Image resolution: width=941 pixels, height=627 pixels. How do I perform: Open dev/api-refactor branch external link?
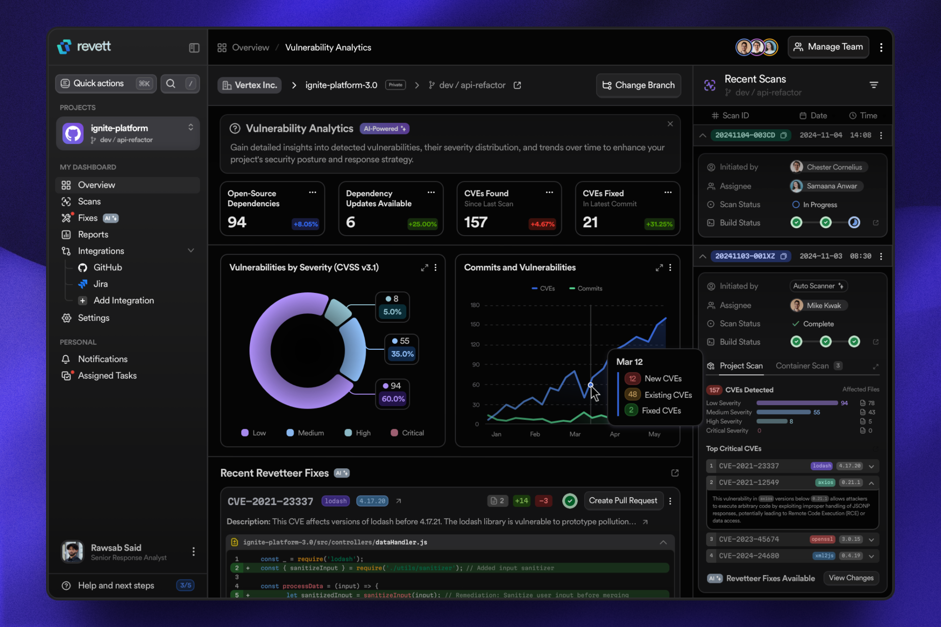click(517, 85)
